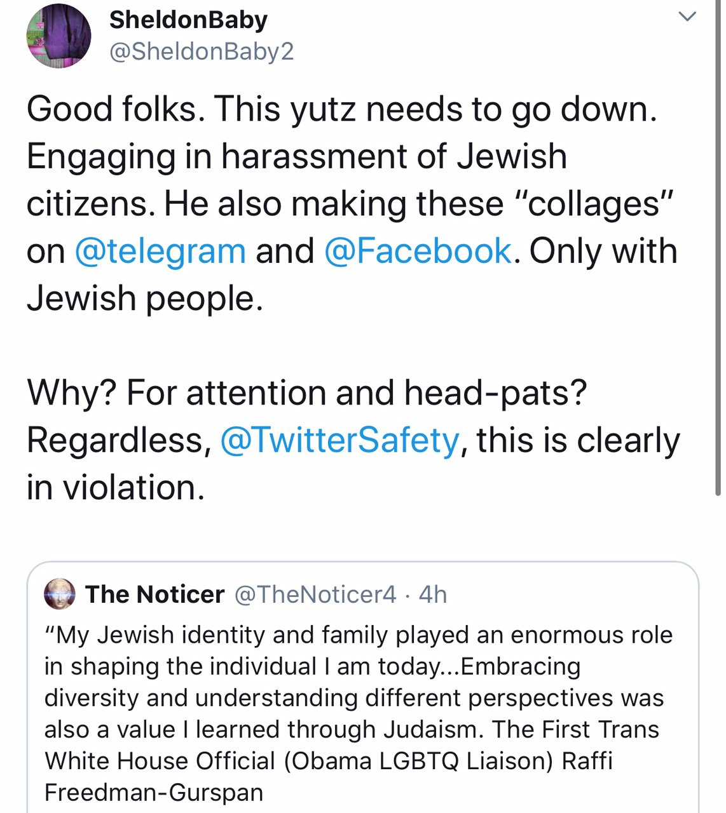The image size is (726, 813).
Task: Open the @SheldonBaby2 handle
Action: point(202,51)
